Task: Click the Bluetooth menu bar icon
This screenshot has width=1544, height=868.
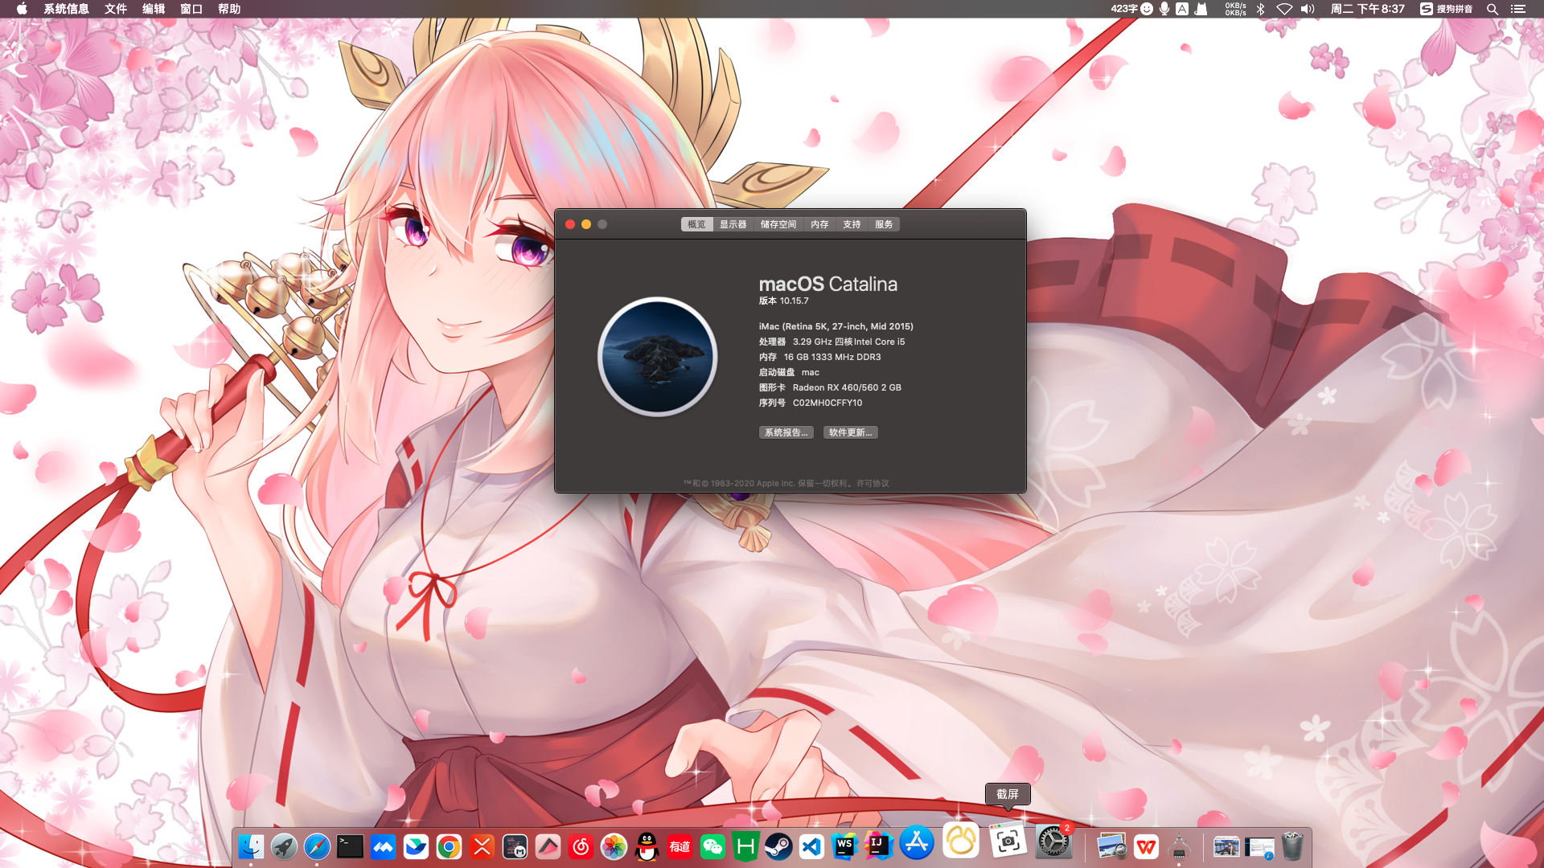Action: pos(1261,9)
